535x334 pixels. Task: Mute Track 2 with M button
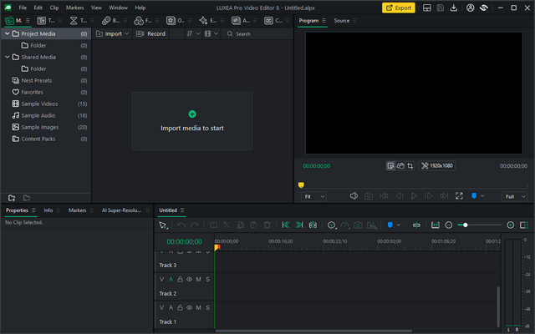coord(199,280)
